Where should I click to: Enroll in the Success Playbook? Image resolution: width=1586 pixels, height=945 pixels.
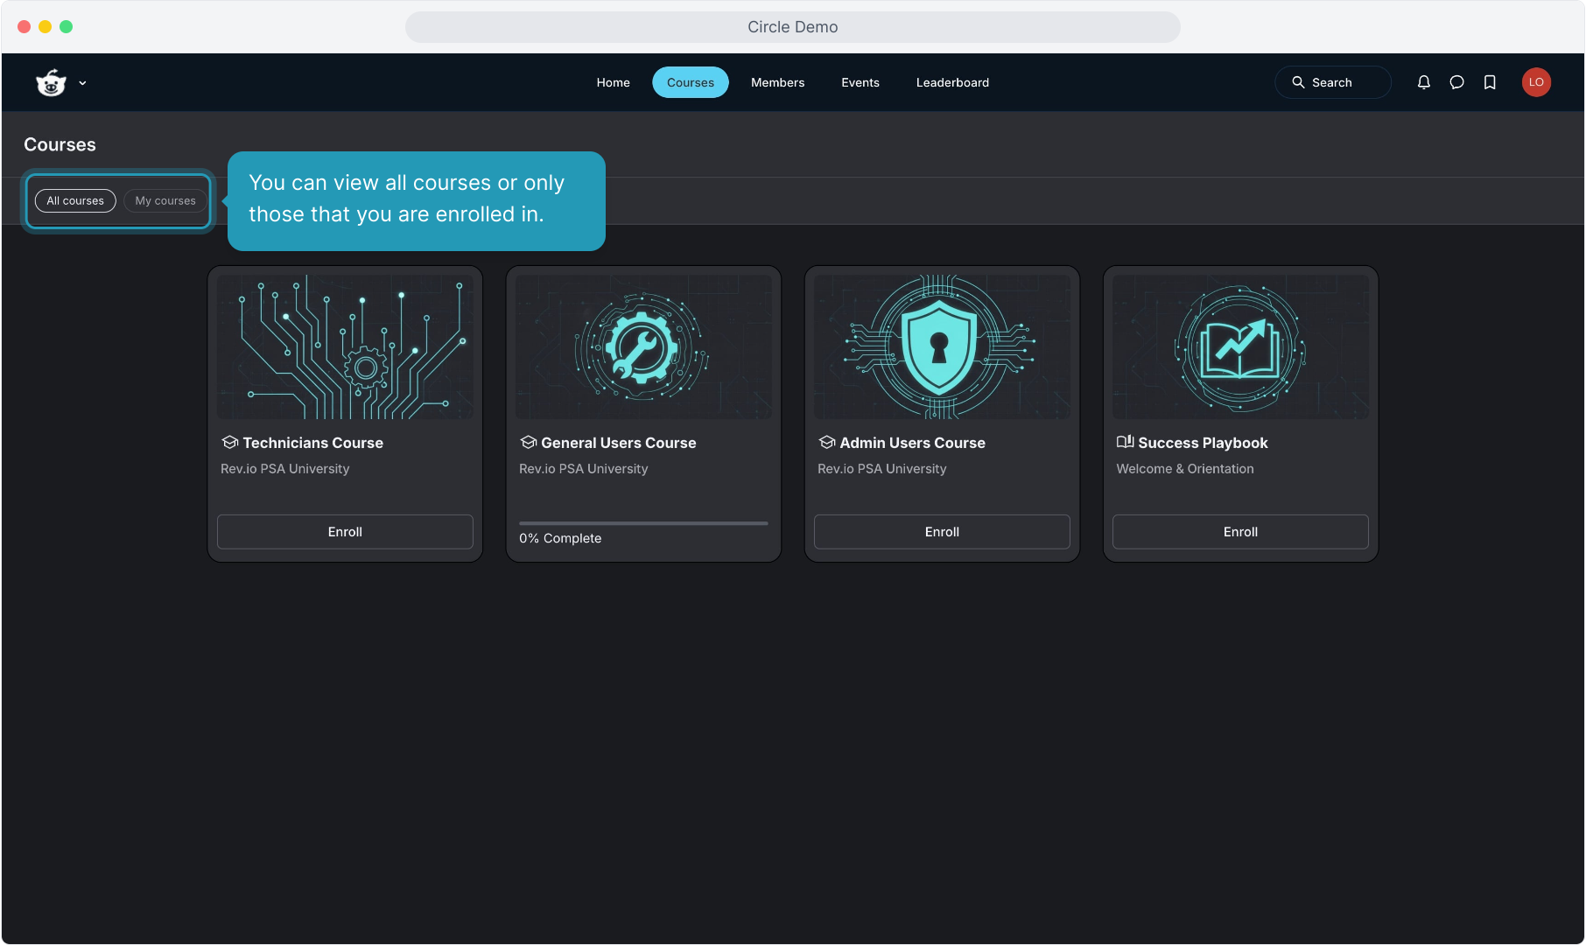(x=1240, y=532)
